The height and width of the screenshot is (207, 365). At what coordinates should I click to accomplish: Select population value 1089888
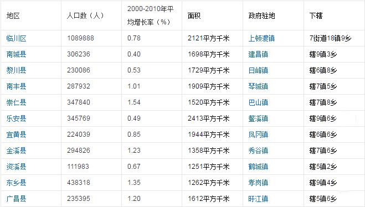80,38
